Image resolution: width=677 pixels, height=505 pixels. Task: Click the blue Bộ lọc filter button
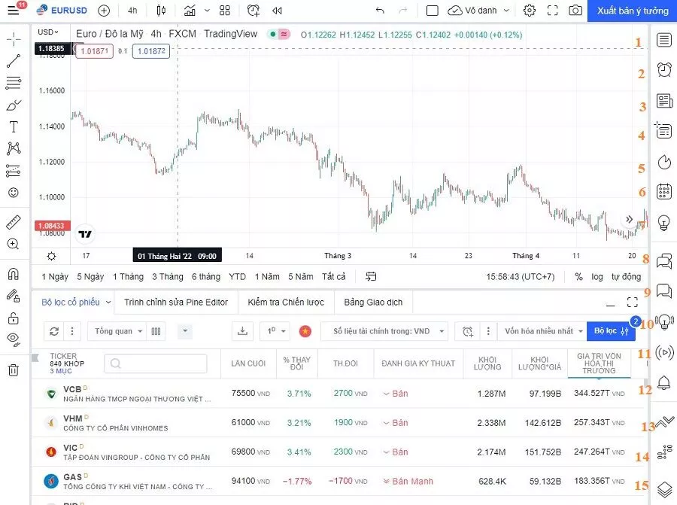tap(611, 331)
